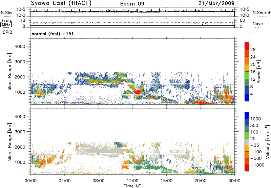Click the '20:00' time axis label

[201, 181]
